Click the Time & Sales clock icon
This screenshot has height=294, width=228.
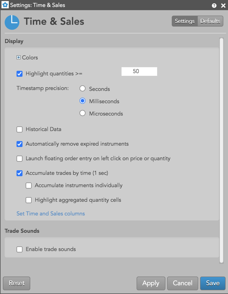tap(12, 22)
